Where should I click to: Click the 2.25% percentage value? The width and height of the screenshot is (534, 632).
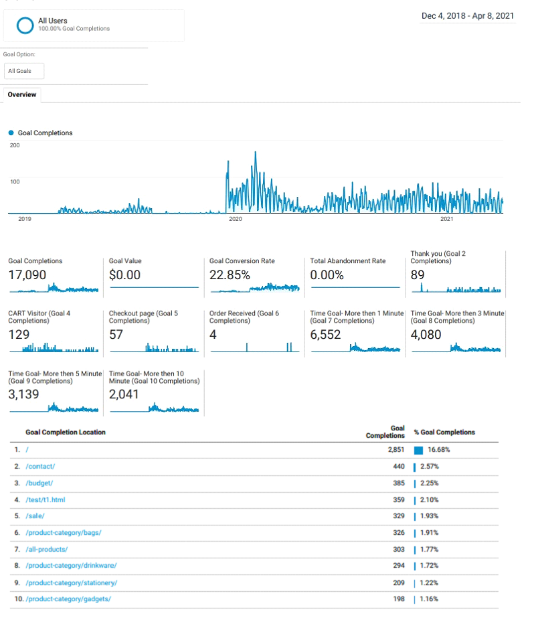pyautogui.click(x=429, y=483)
